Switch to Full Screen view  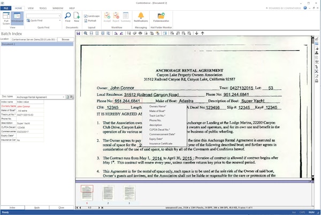click(6, 18)
